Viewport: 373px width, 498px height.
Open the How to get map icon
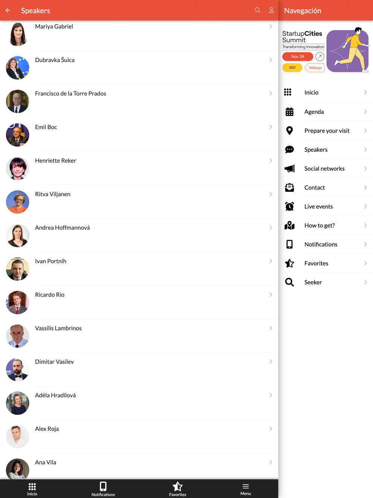click(x=289, y=225)
